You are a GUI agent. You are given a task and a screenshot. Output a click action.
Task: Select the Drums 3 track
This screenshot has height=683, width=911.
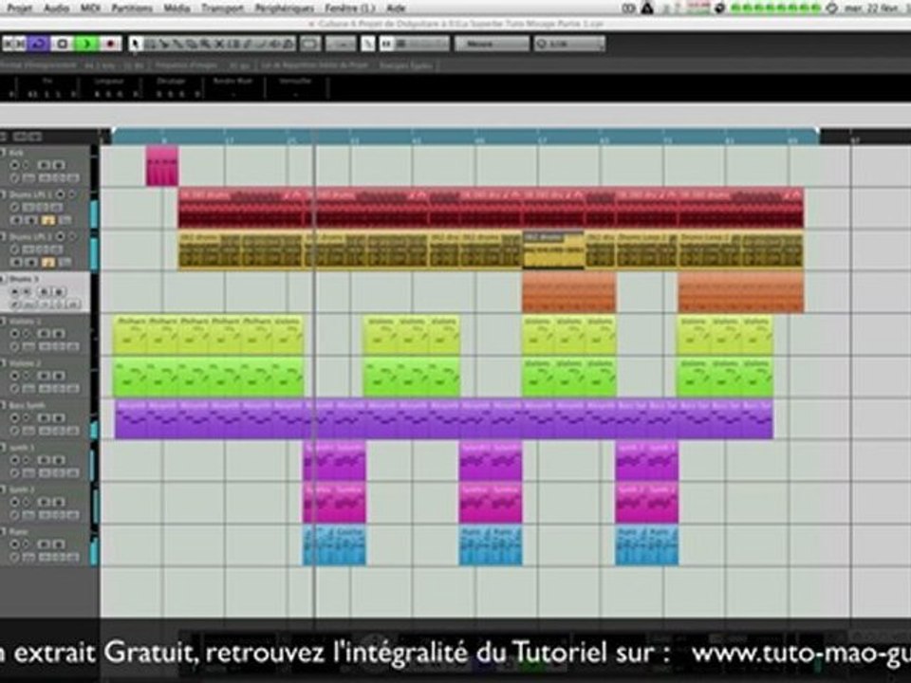click(x=46, y=292)
